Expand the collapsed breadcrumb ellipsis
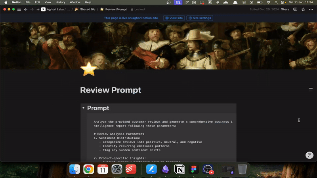Image resolution: width=317 pixels, height=178 pixels. tap(69, 9)
